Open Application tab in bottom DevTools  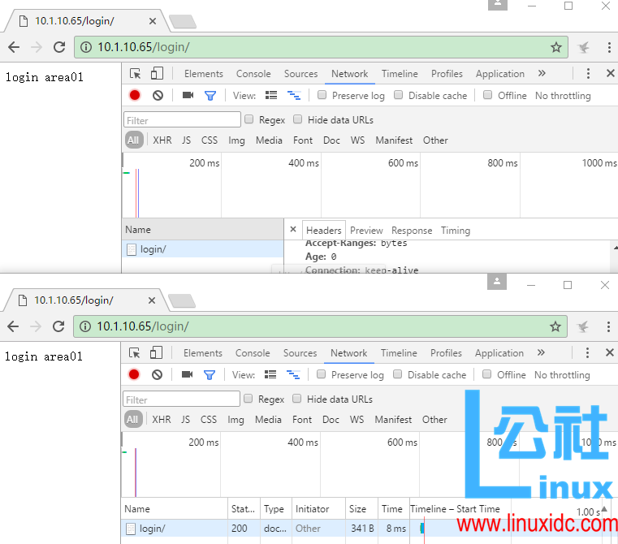tap(499, 353)
